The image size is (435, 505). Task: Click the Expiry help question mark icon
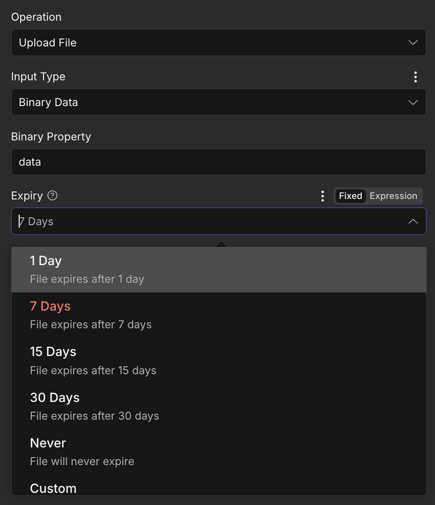pos(52,196)
